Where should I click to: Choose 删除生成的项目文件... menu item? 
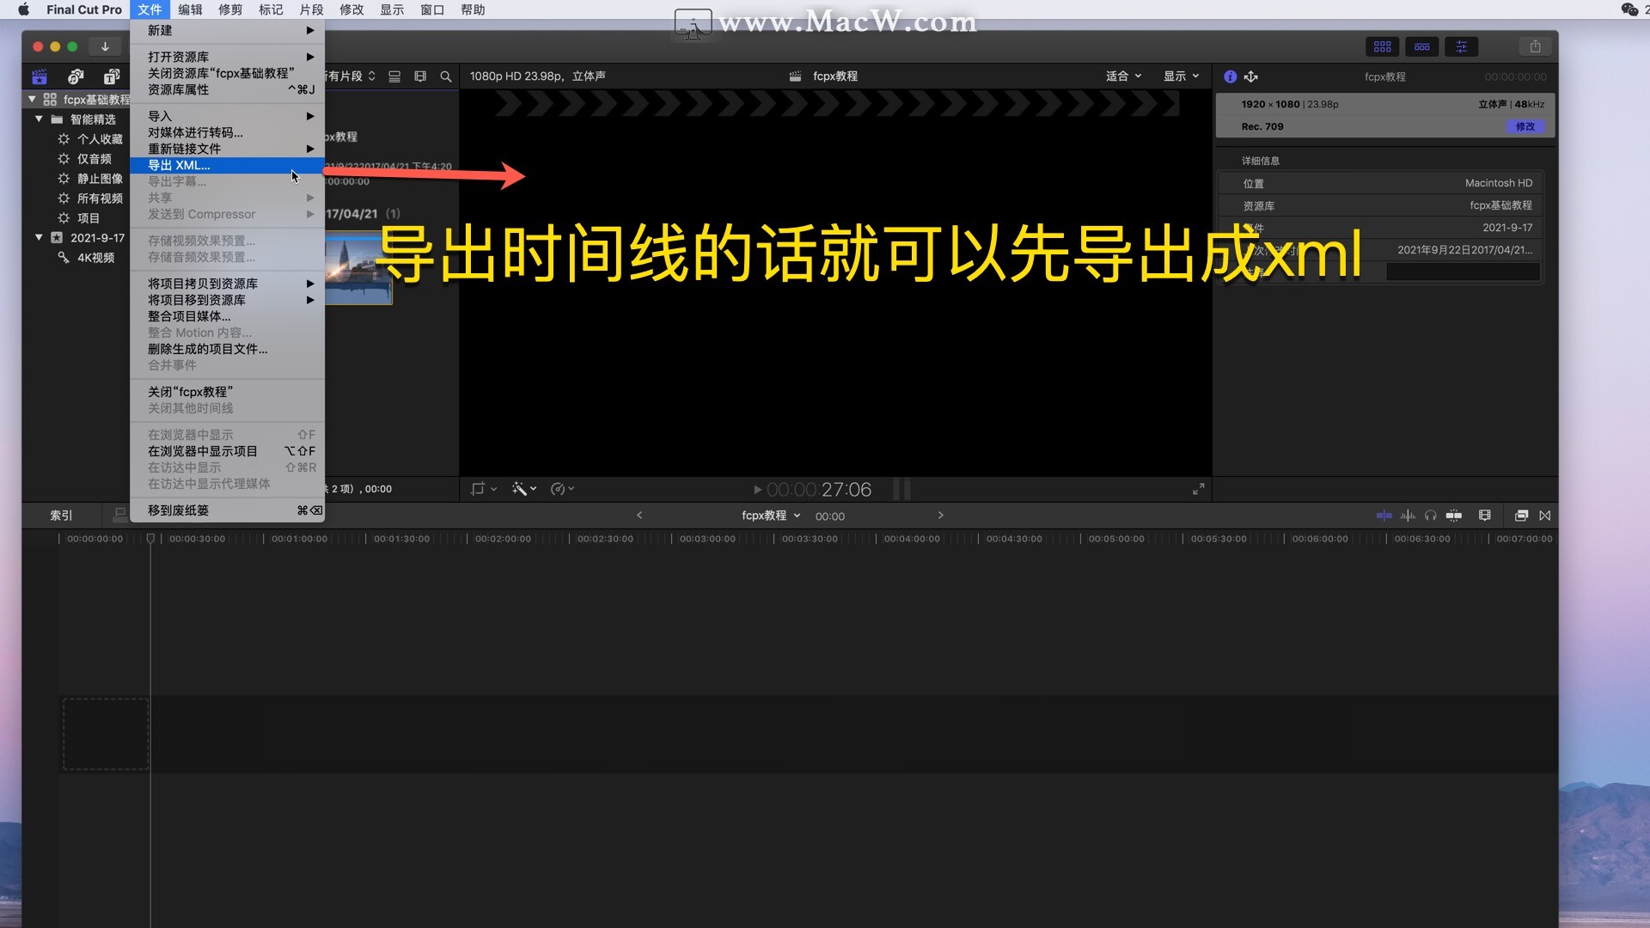227,349
